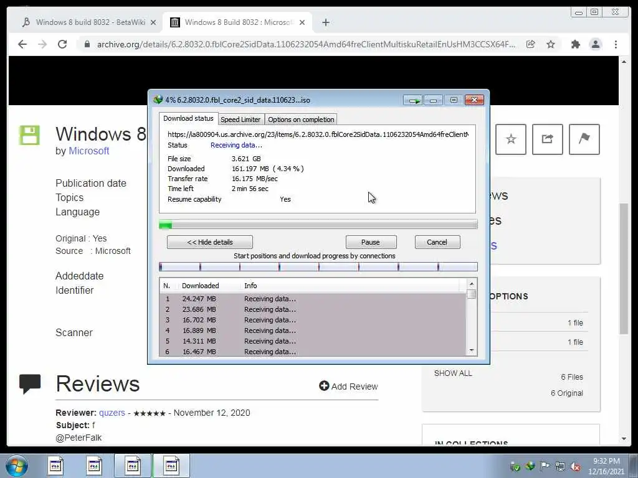Cancel the ISO download

tap(437, 242)
